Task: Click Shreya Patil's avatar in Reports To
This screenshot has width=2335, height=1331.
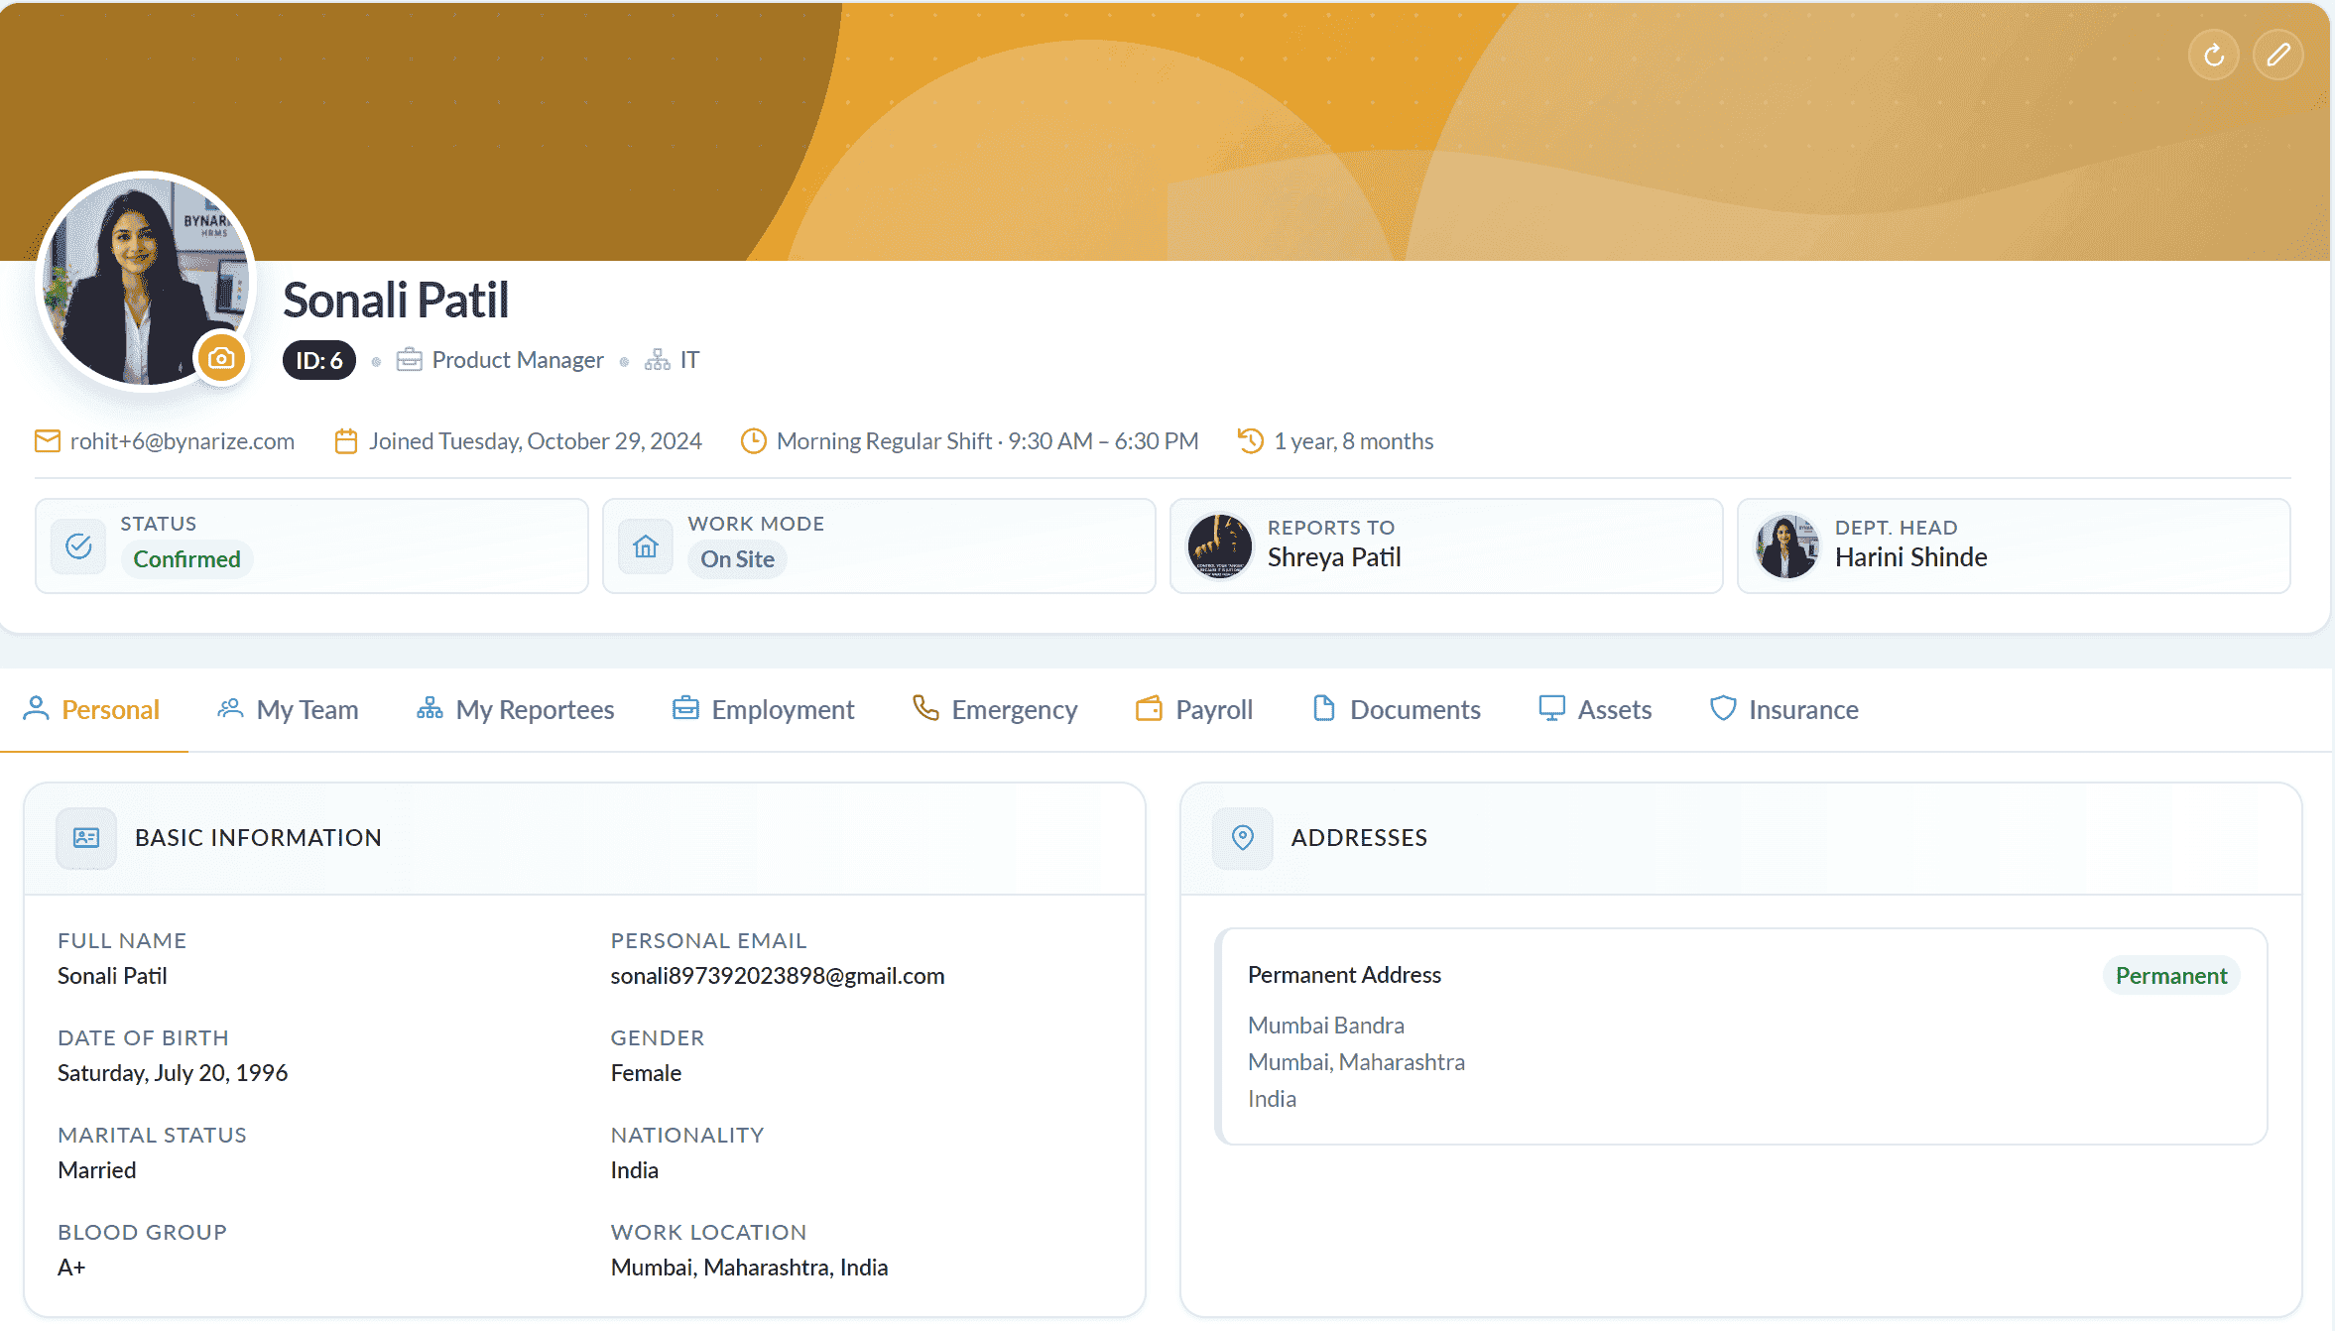Action: [x=1220, y=545]
